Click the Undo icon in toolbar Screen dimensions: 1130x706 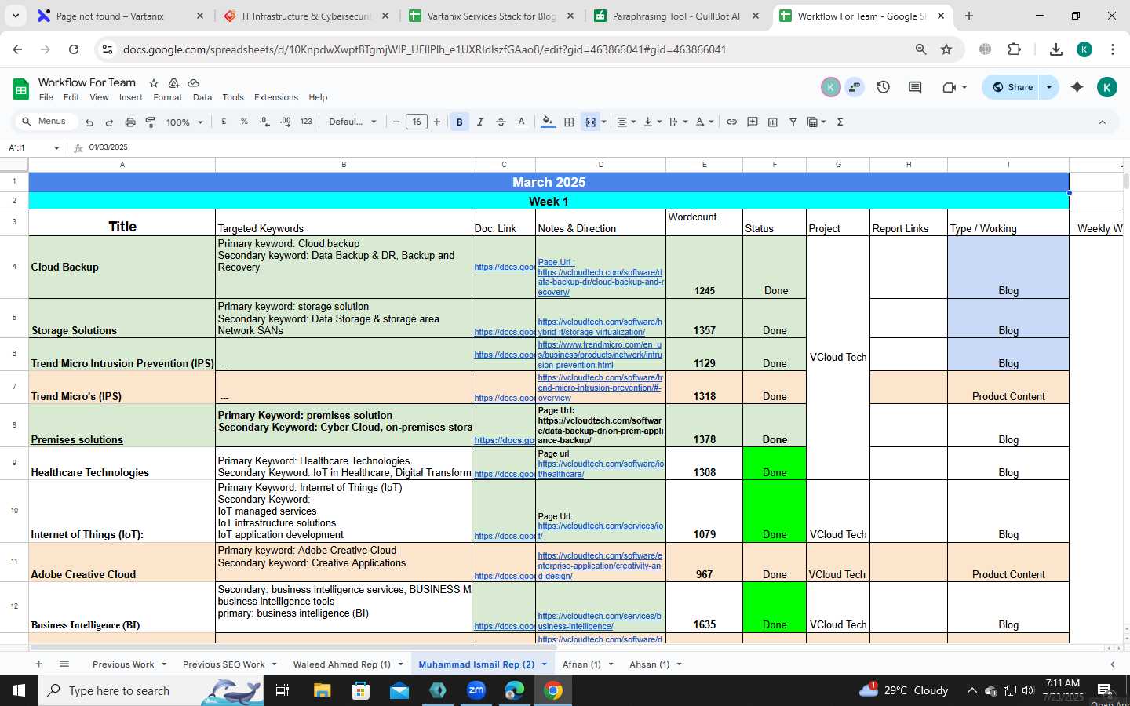coord(89,122)
